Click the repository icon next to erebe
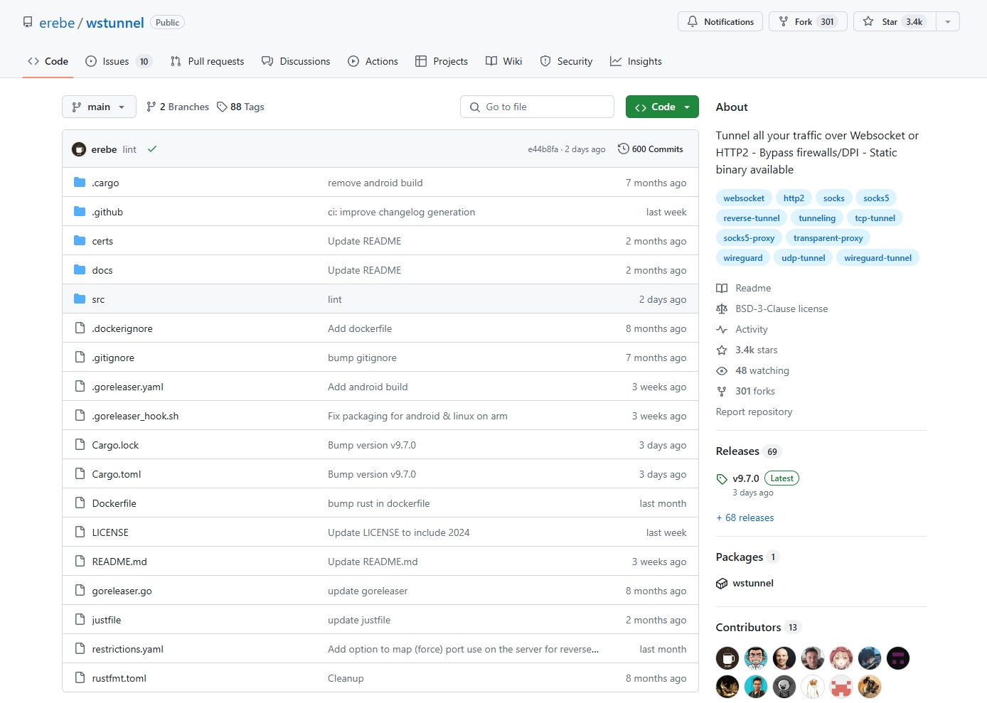This screenshot has width=987, height=703. coord(28,22)
